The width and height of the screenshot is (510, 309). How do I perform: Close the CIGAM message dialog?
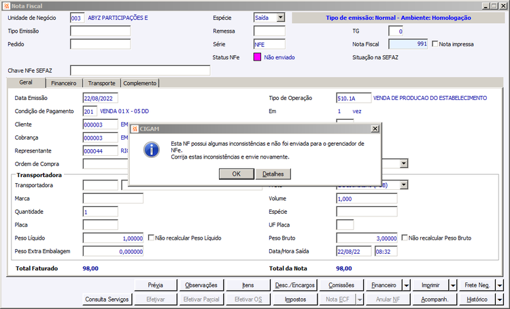[x=375, y=129]
